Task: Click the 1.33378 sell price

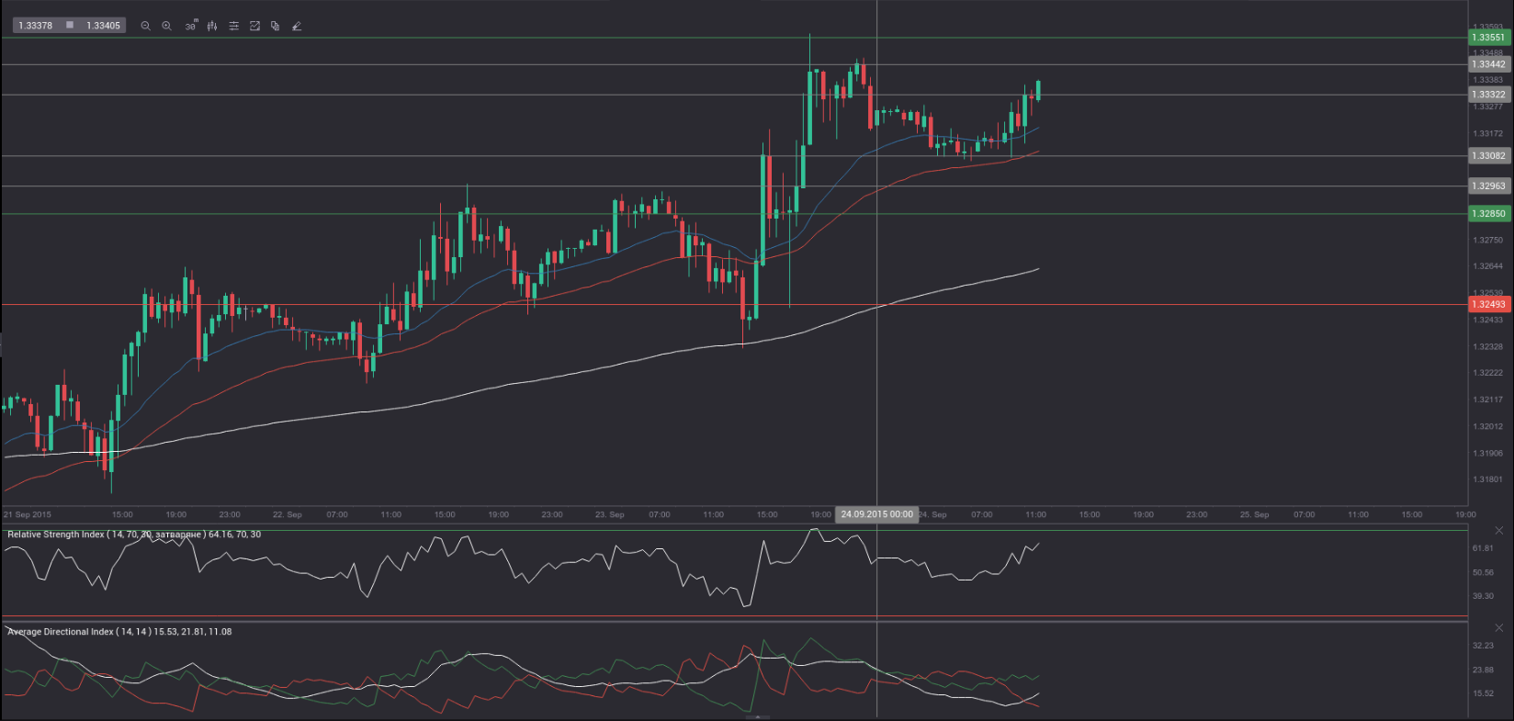Action: click(36, 26)
